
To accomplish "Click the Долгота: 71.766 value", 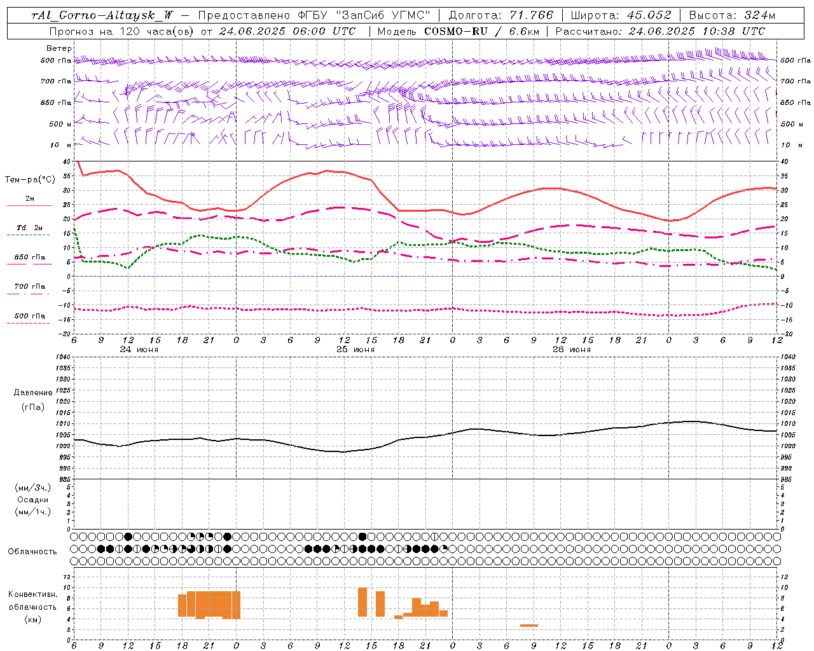I will tap(501, 15).
